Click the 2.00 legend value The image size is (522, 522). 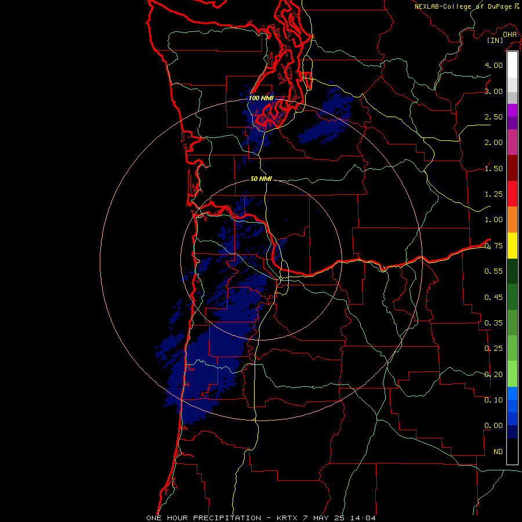(x=494, y=143)
